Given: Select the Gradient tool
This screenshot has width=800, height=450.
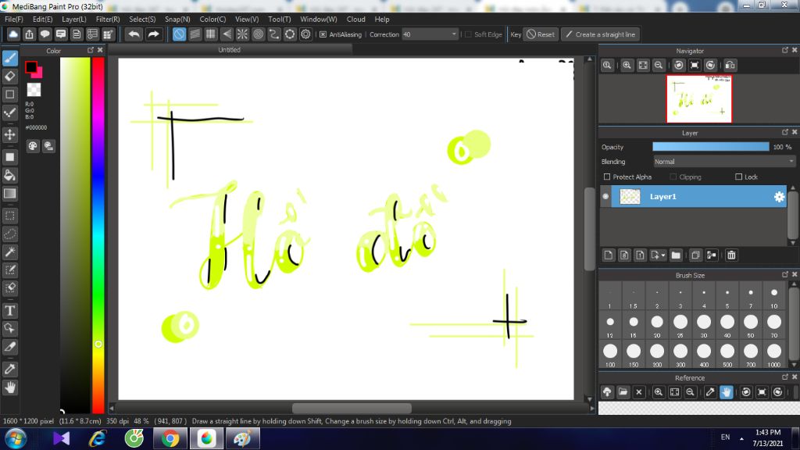Looking at the screenshot, I should click(x=9, y=194).
